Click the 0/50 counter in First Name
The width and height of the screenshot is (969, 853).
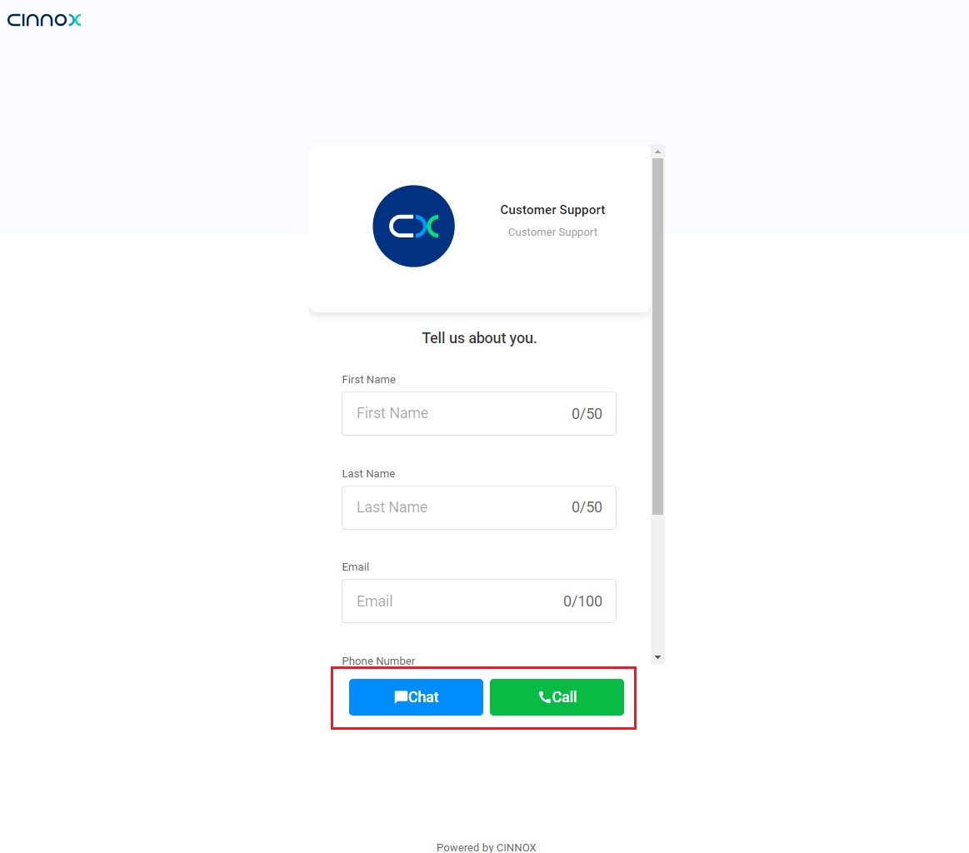[587, 413]
